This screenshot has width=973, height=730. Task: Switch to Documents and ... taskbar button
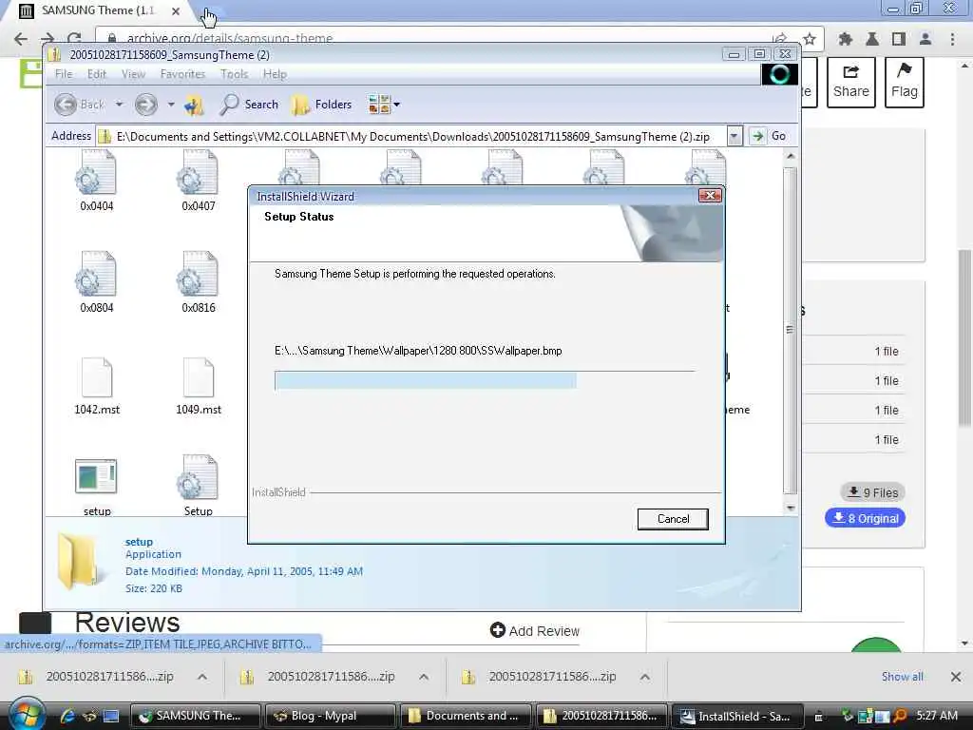466,716
